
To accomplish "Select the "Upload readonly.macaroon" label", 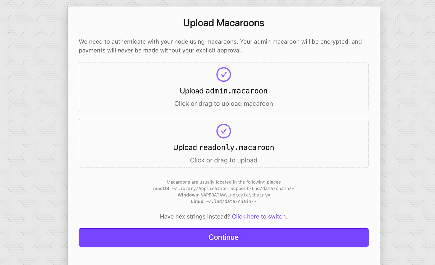I will [x=223, y=148].
